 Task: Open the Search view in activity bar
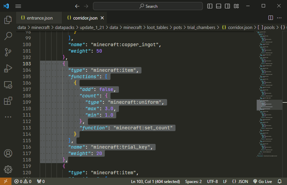coord(8,36)
